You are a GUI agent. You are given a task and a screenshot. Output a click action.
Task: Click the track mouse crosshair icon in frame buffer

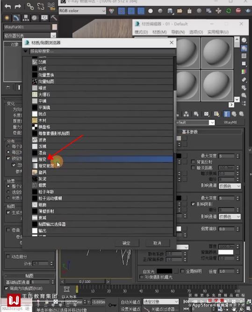[218, 11]
